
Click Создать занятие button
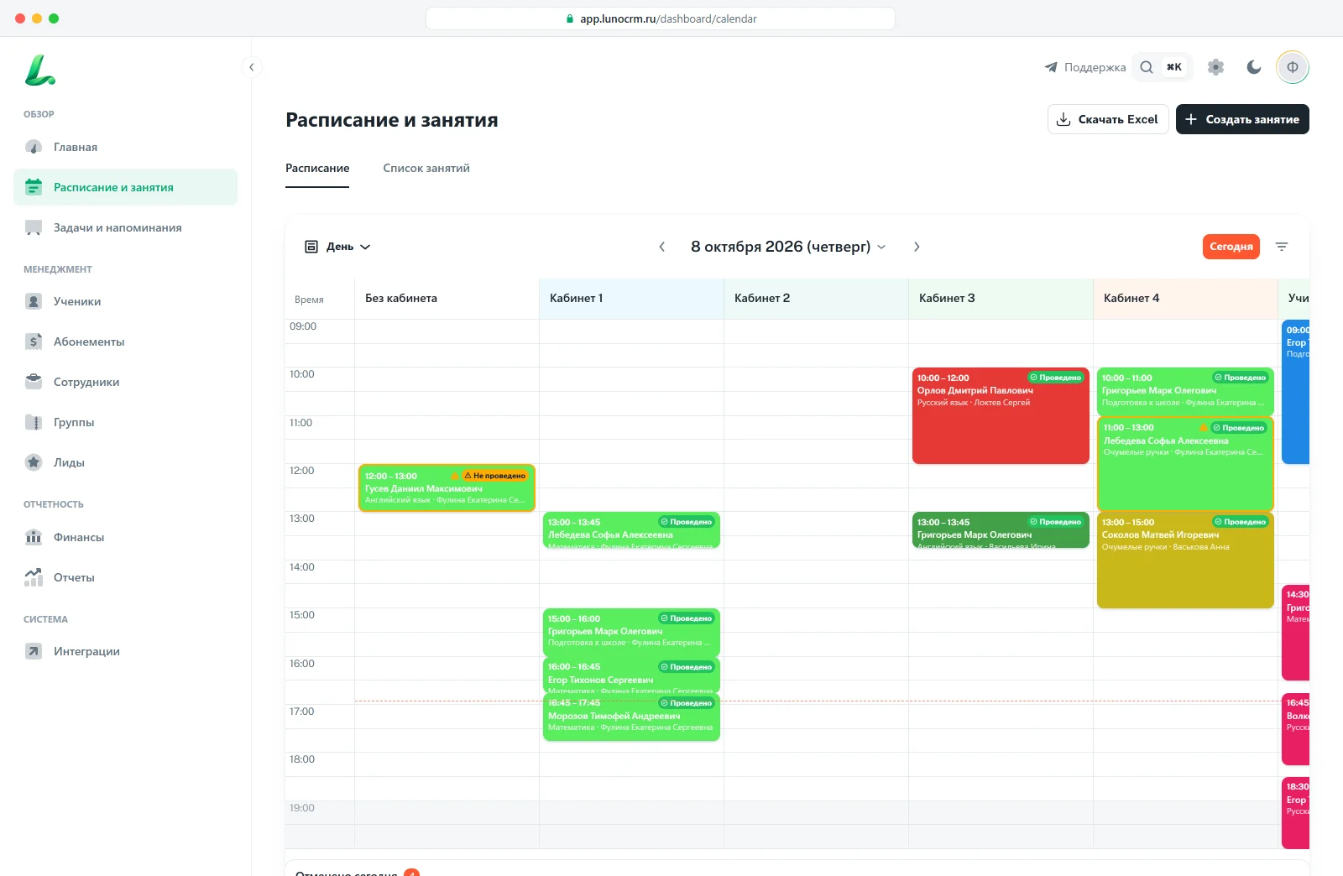click(x=1242, y=119)
